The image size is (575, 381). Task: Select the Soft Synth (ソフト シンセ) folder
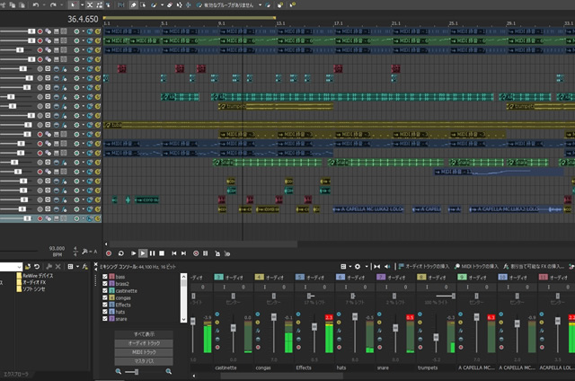pyautogui.click(x=31, y=289)
